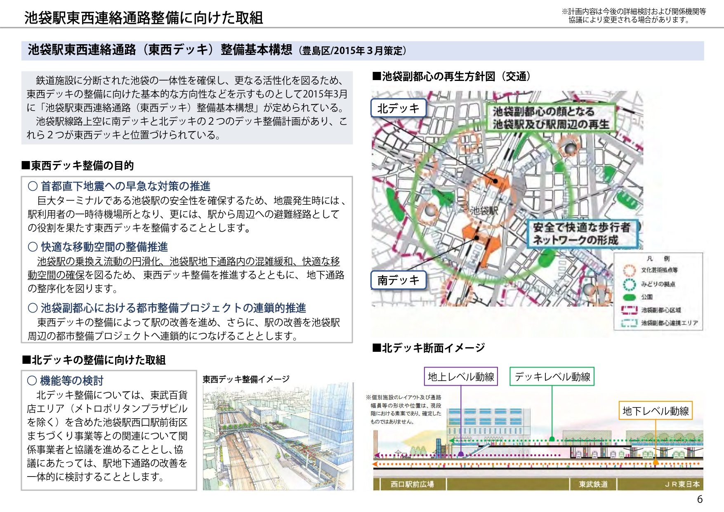
Task: Click the heading ■北デッキ断面イメージ
Action: (429, 348)
